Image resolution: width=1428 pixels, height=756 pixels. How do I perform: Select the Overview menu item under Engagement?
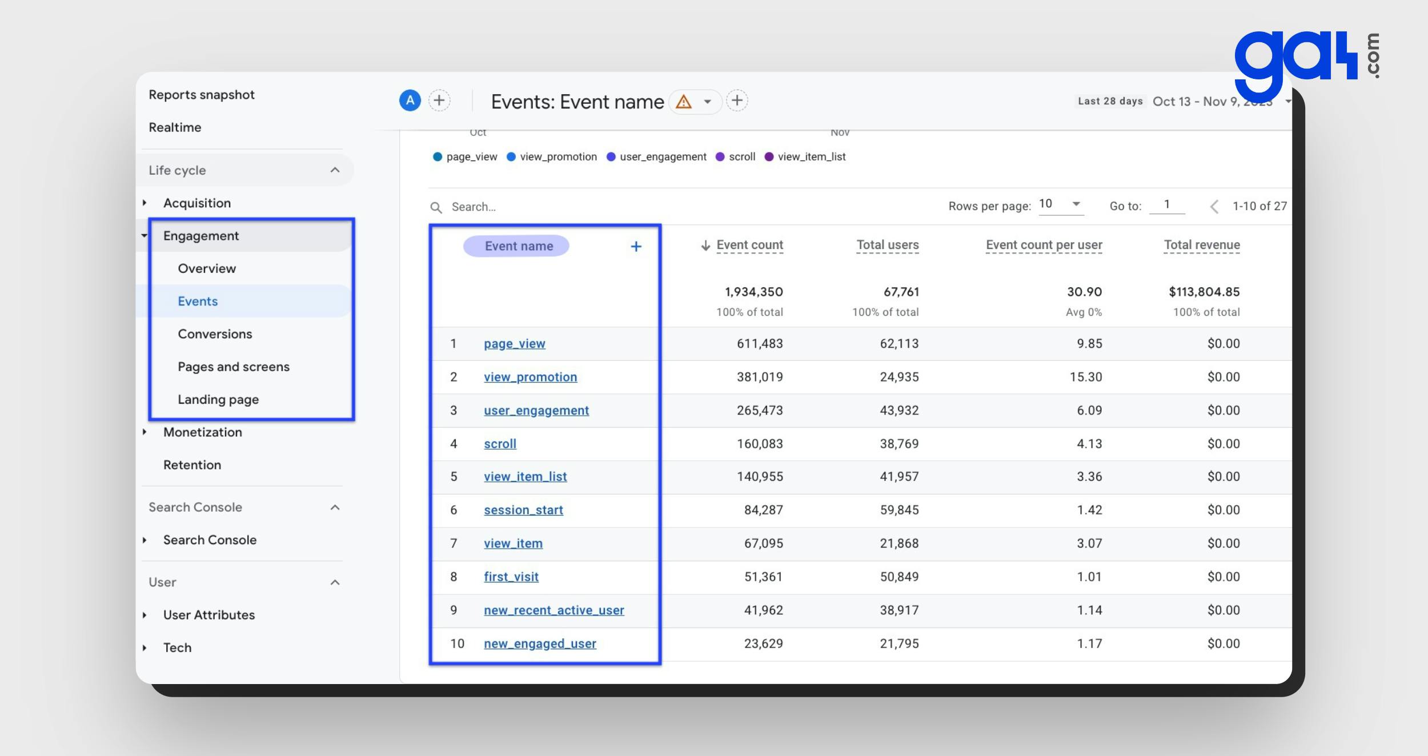207,268
